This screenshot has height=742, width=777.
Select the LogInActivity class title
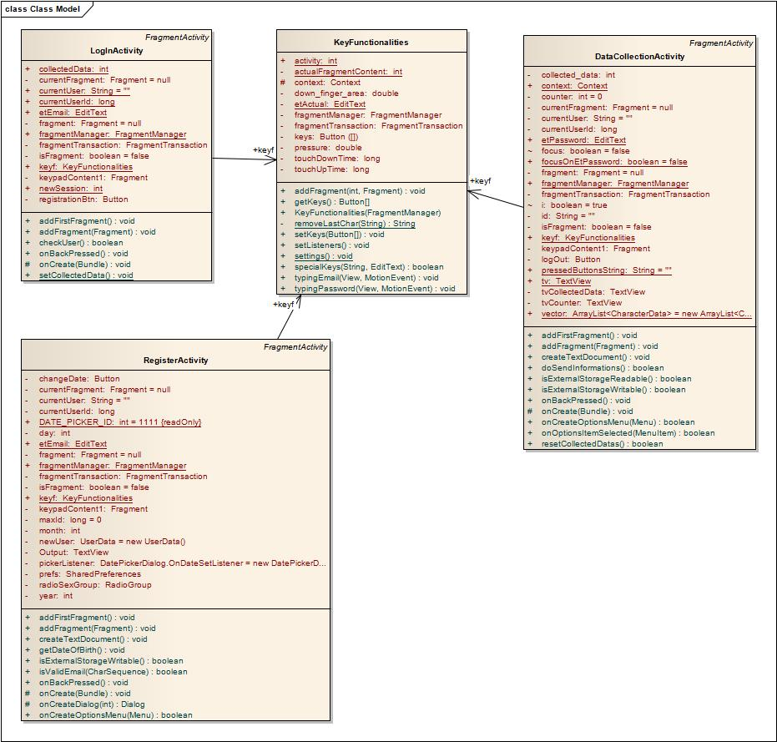point(117,51)
